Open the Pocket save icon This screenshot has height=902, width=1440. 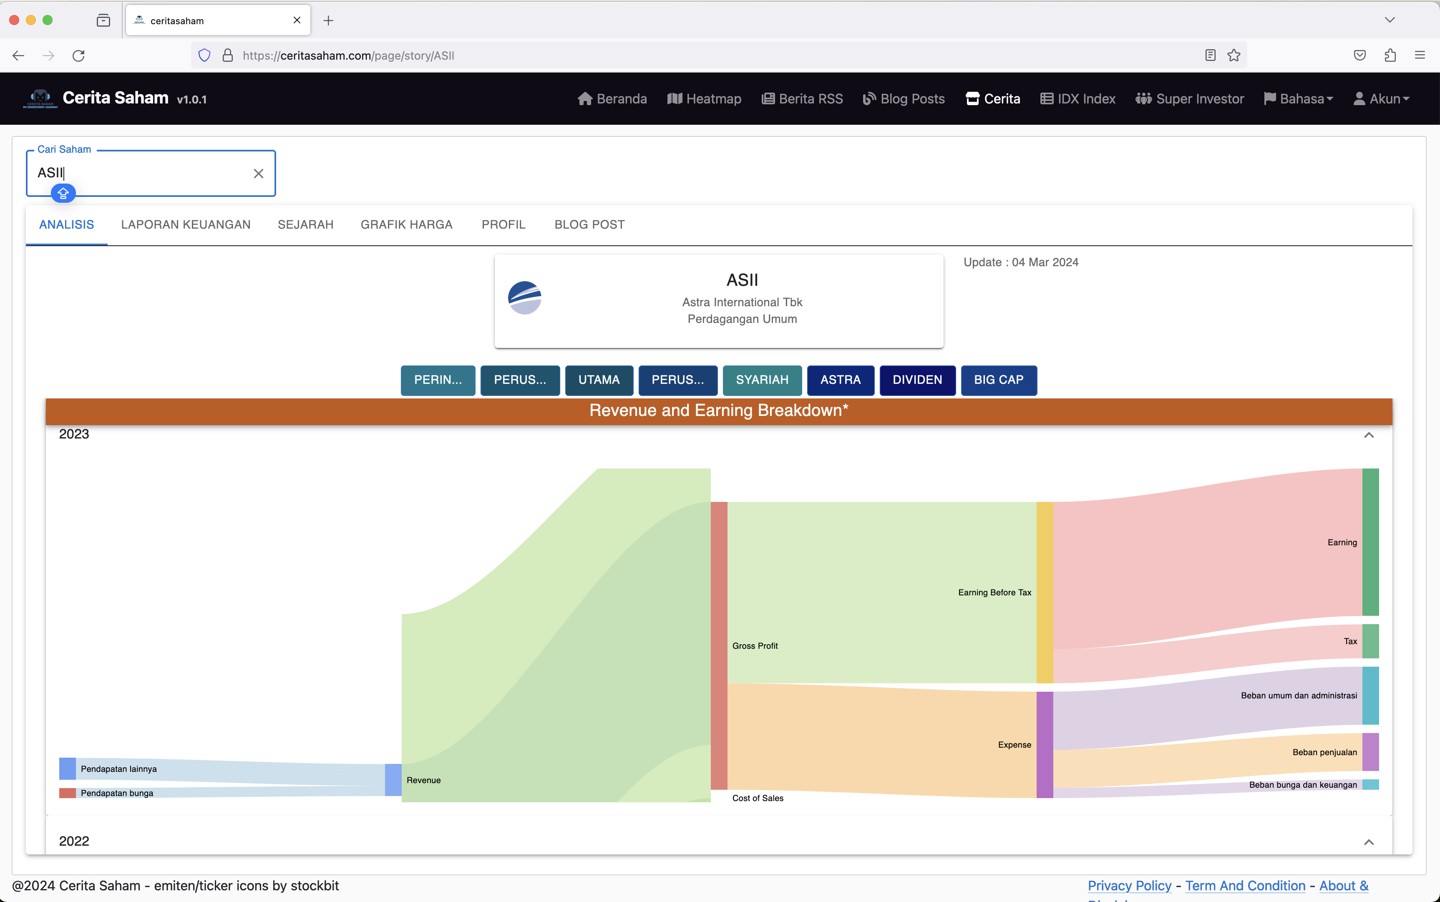coord(1359,55)
